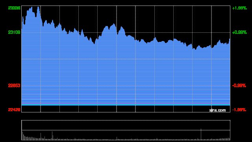Click the 23336 top price label
Image resolution: width=252 pixels, height=142 pixels.
14,8
